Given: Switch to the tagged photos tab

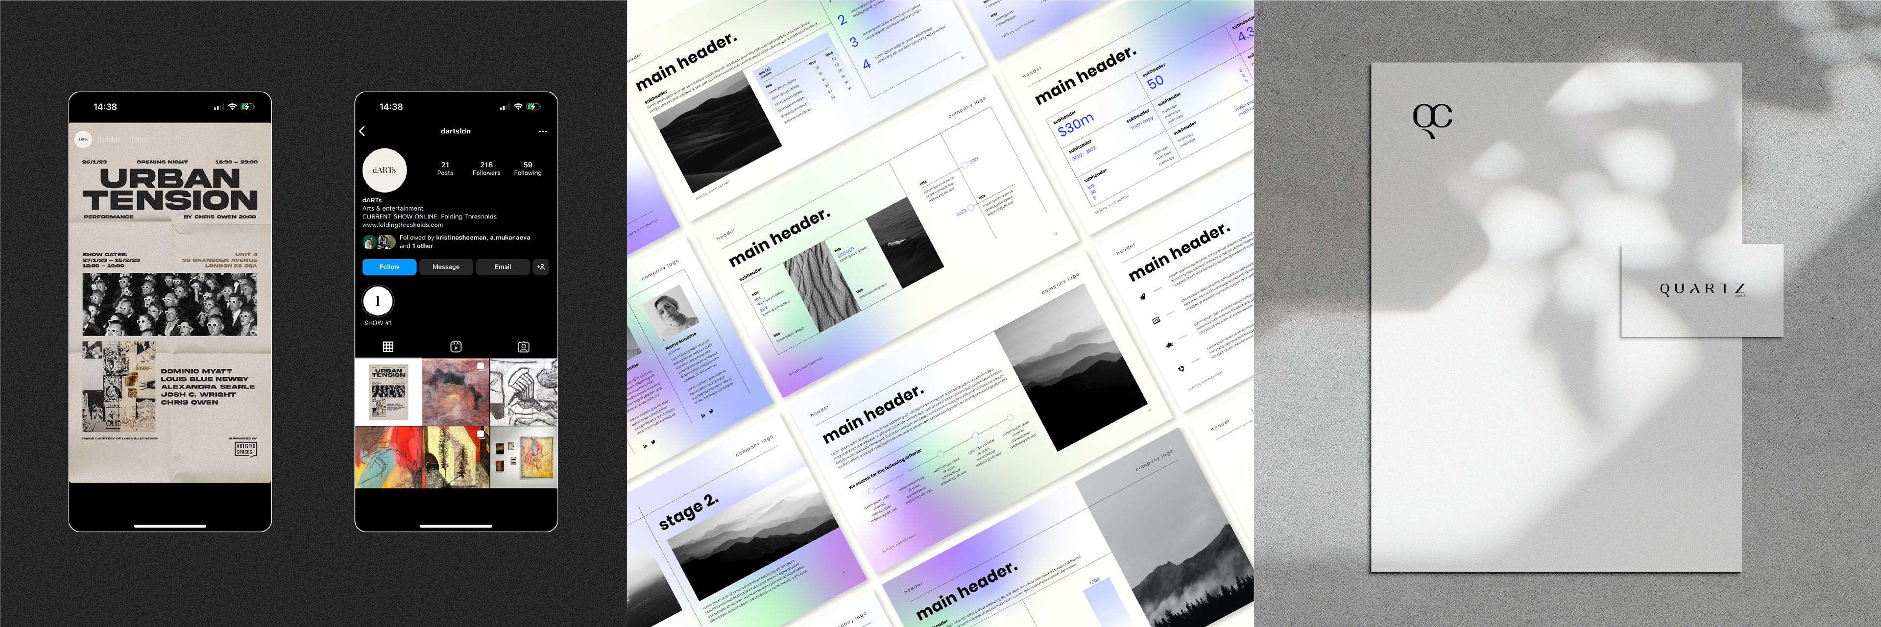Looking at the screenshot, I should [x=524, y=347].
